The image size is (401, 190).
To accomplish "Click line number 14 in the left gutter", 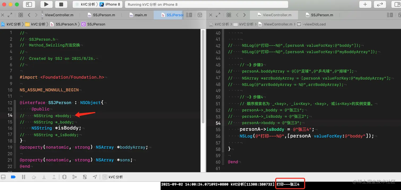I will point(10,115).
